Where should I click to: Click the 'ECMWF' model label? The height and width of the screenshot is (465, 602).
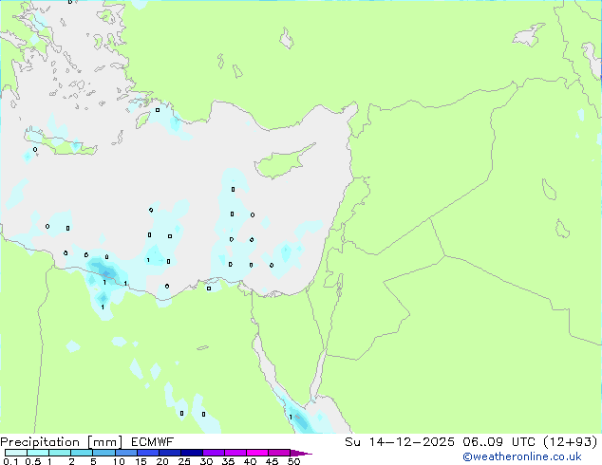click(x=153, y=442)
